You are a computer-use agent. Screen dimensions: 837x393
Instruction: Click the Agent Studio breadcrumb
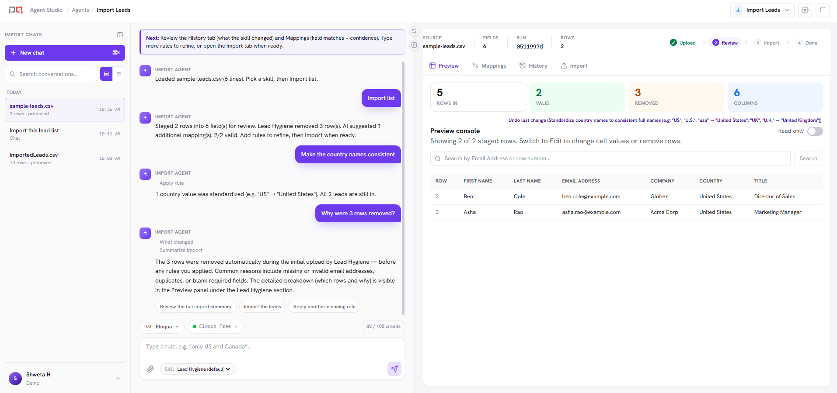[46, 10]
